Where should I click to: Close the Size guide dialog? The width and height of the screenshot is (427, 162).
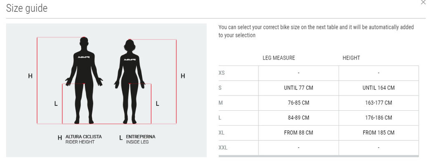(x=423, y=2)
